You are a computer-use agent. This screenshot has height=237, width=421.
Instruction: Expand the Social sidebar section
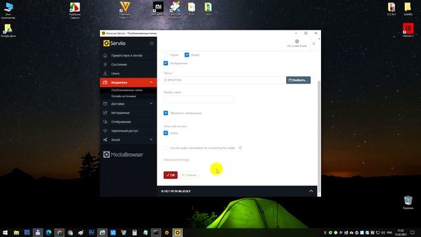pyautogui.click(x=128, y=140)
